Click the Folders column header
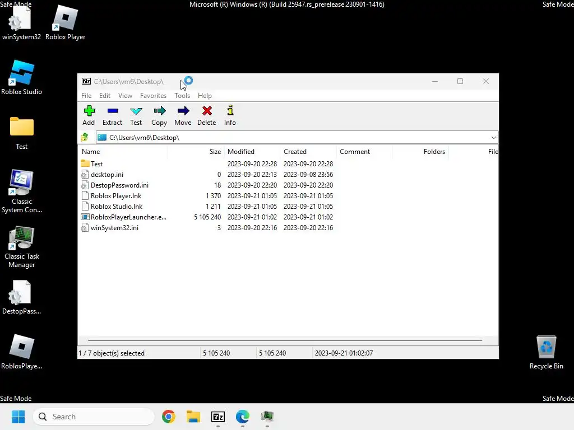Screen dimensions: 574x430 (420, 151)
